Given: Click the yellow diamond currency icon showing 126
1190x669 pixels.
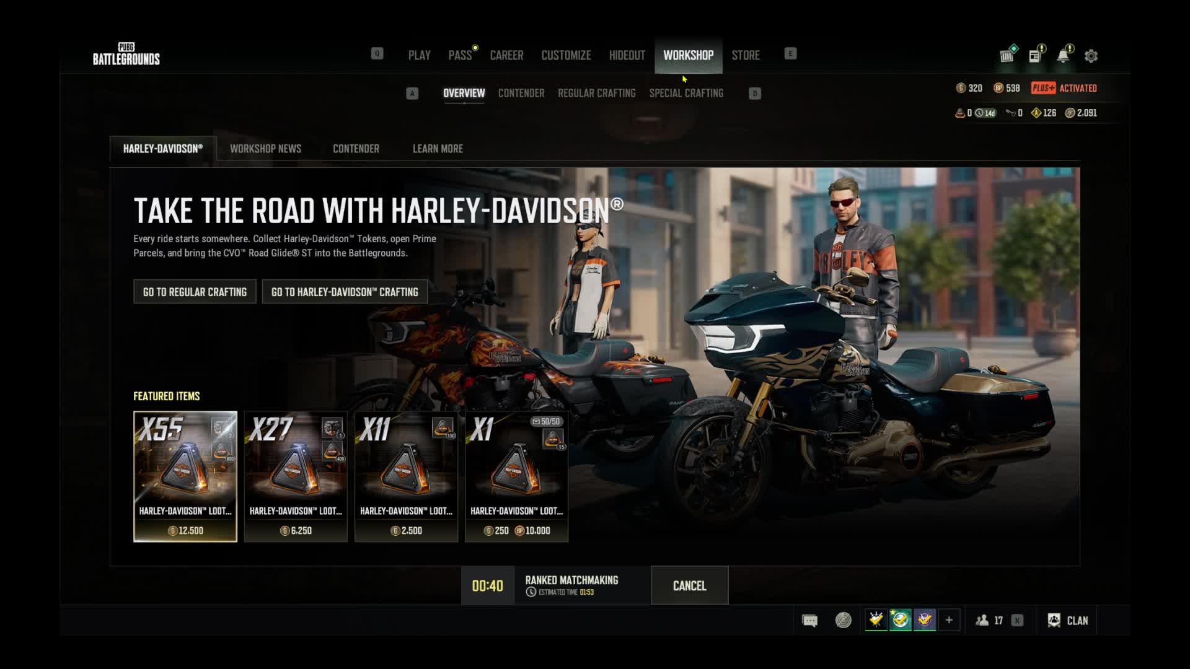Looking at the screenshot, I should coord(1036,113).
